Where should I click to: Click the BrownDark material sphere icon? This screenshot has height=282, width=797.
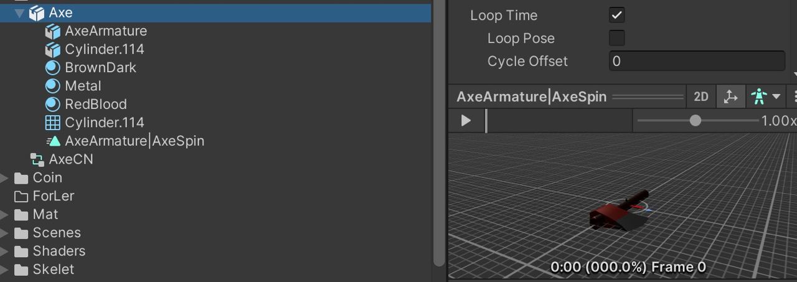[53, 67]
